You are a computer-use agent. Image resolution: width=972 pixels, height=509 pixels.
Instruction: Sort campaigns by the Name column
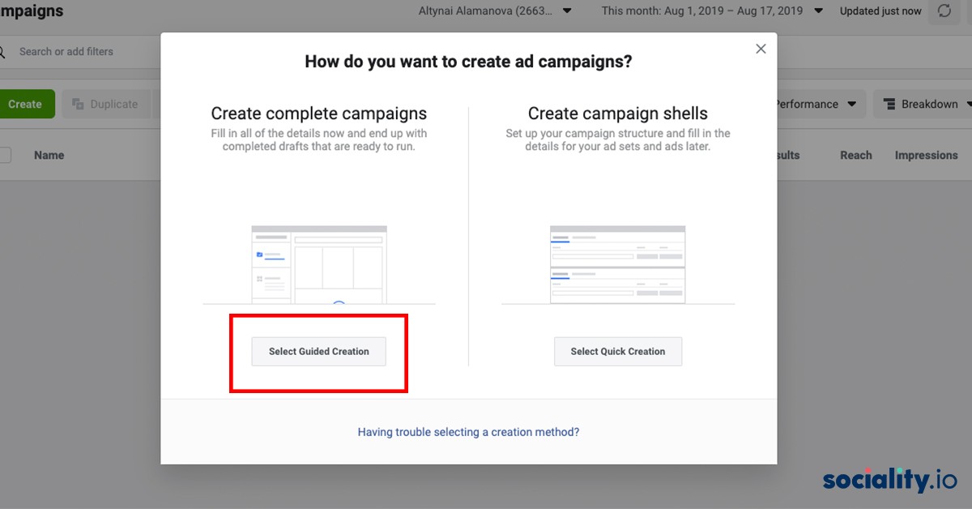(x=49, y=155)
